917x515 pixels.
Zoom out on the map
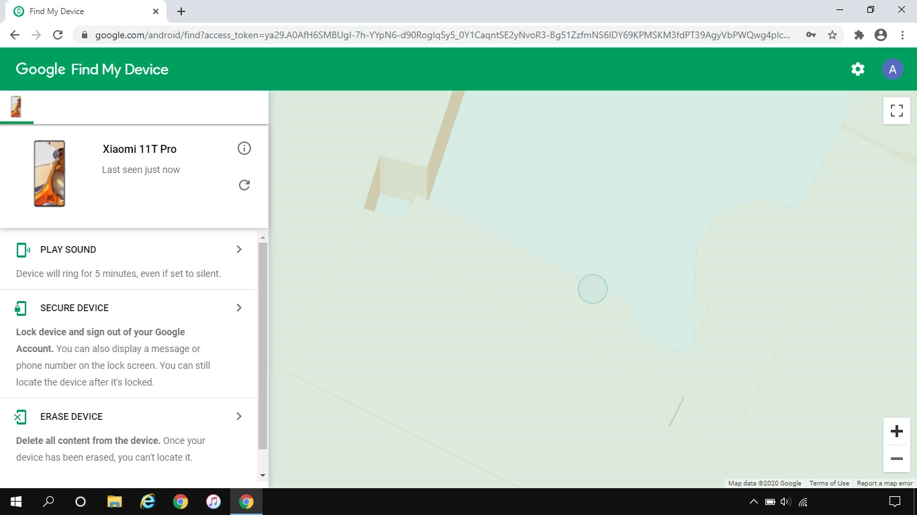(x=896, y=459)
